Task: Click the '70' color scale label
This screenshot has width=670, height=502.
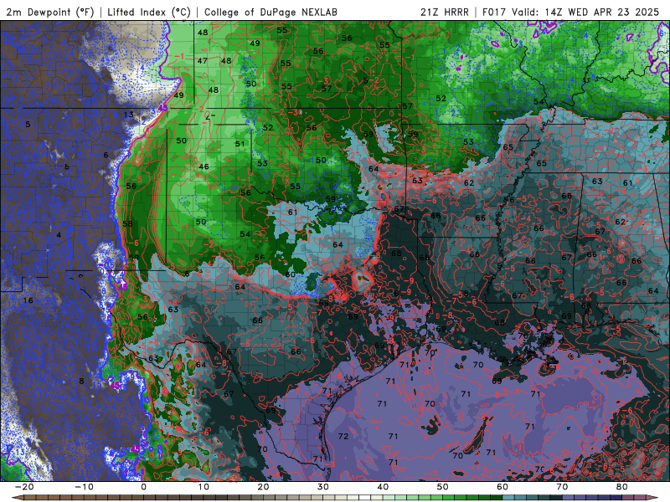Action: [x=562, y=487]
